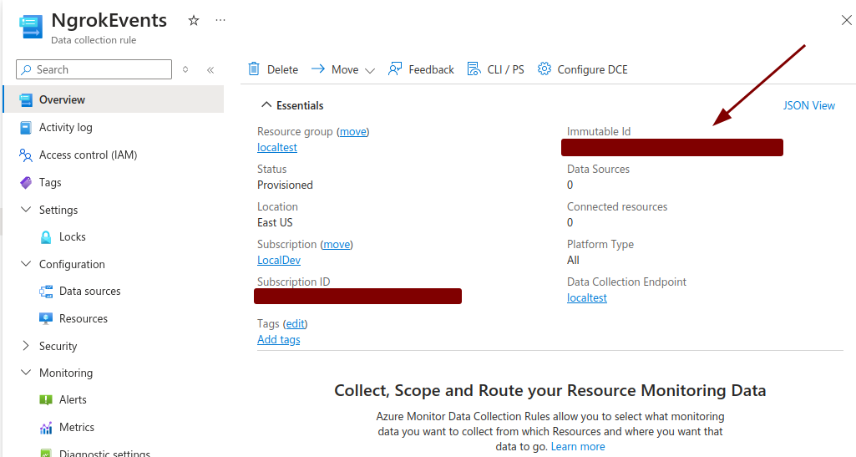Click the Delete trash icon in the toolbar
Screen dimensions: 856x457
(x=254, y=69)
